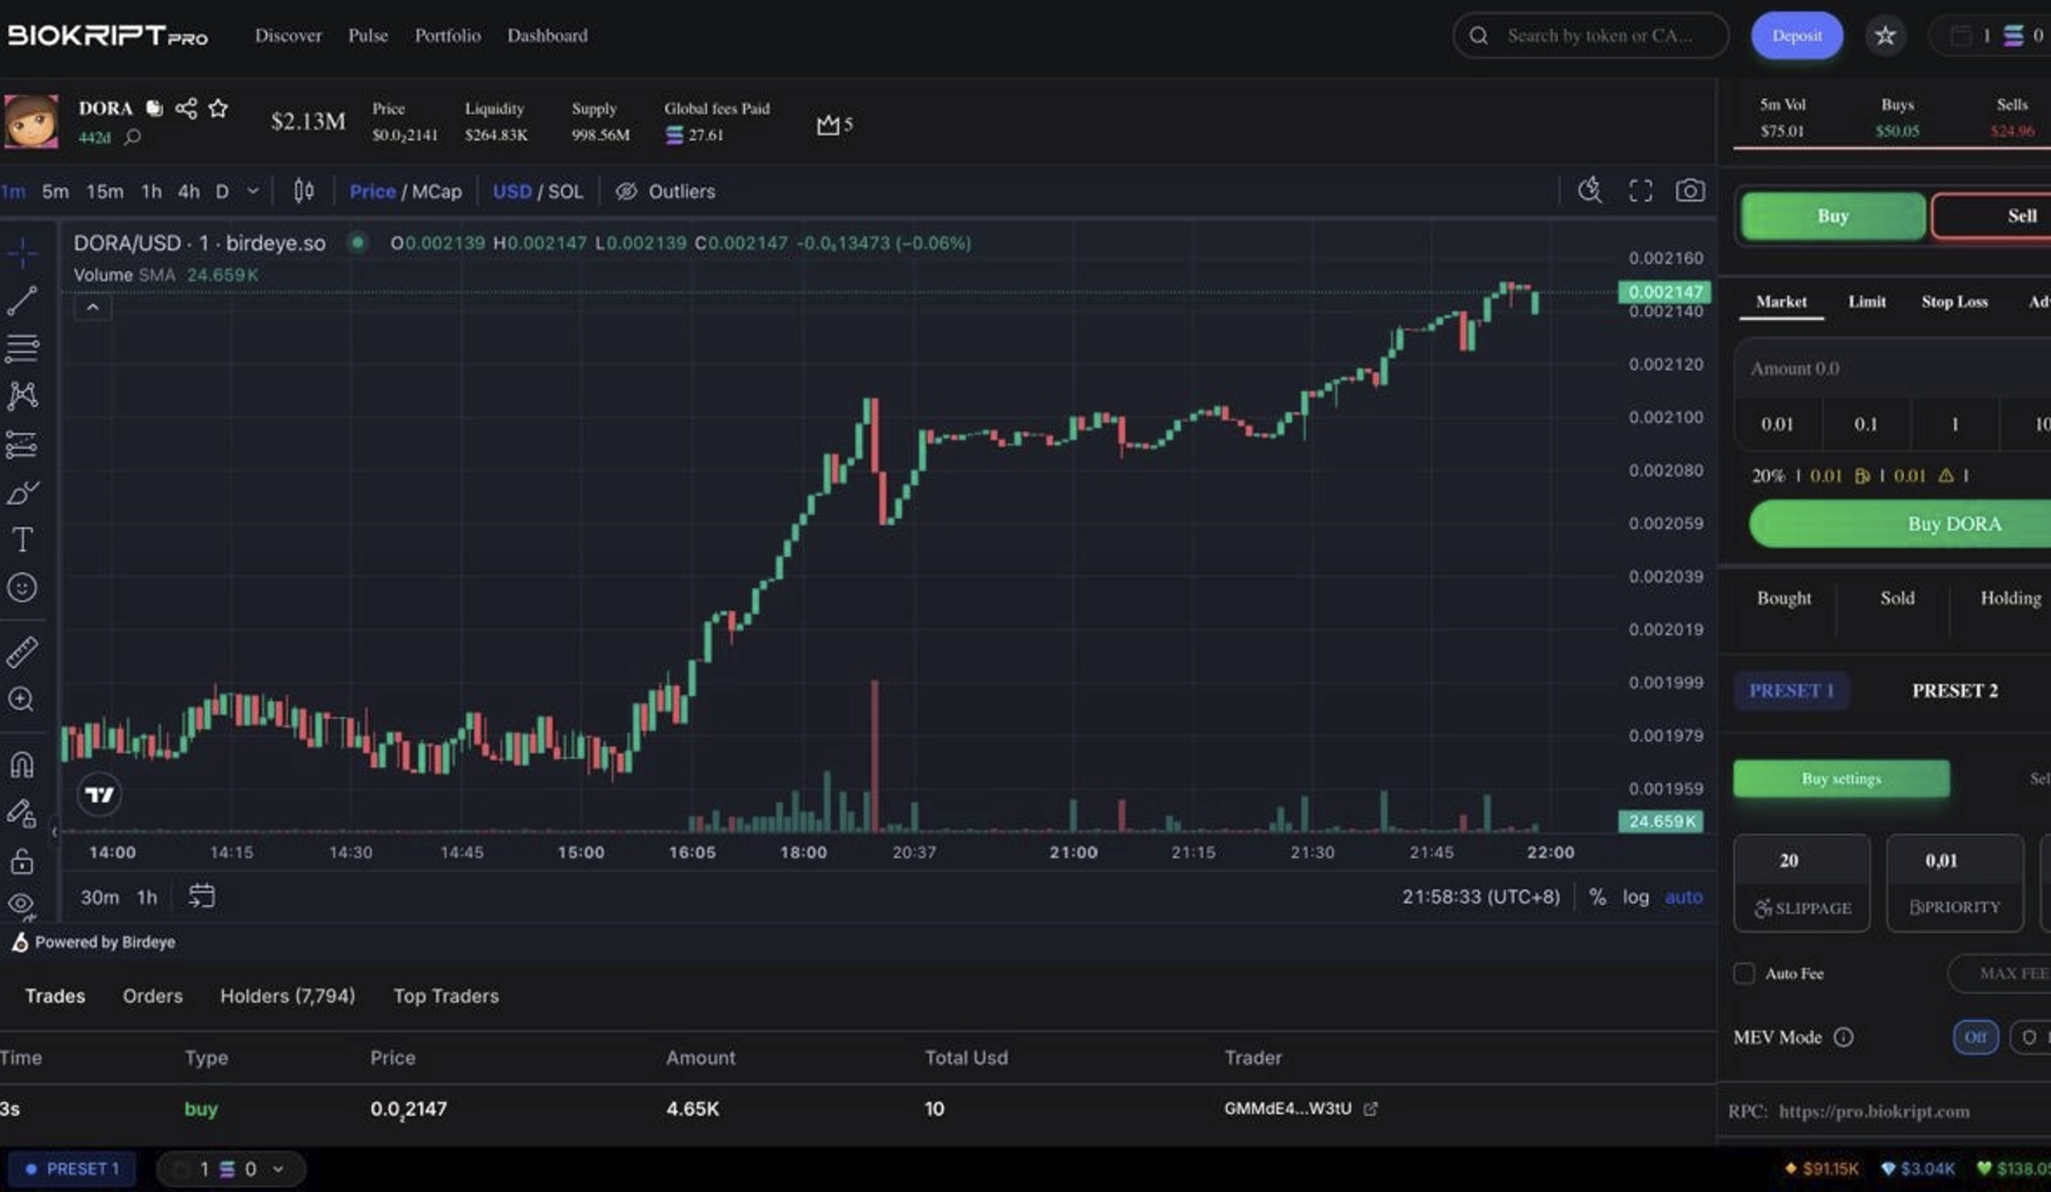Screen dimensions: 2051x1192
Task: Click the Amount input field
Action: 1893,369
